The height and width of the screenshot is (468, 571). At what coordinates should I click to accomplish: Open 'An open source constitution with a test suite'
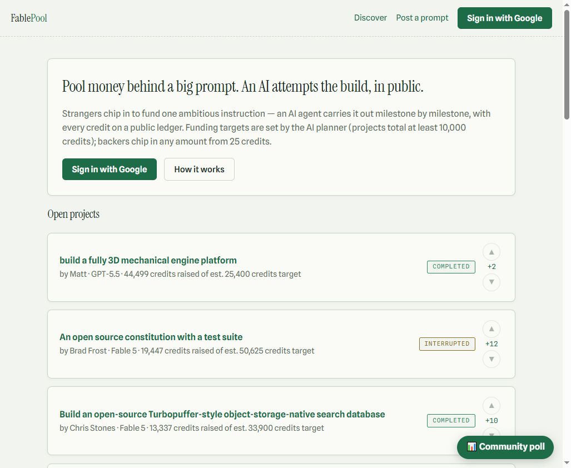point(151,337)
